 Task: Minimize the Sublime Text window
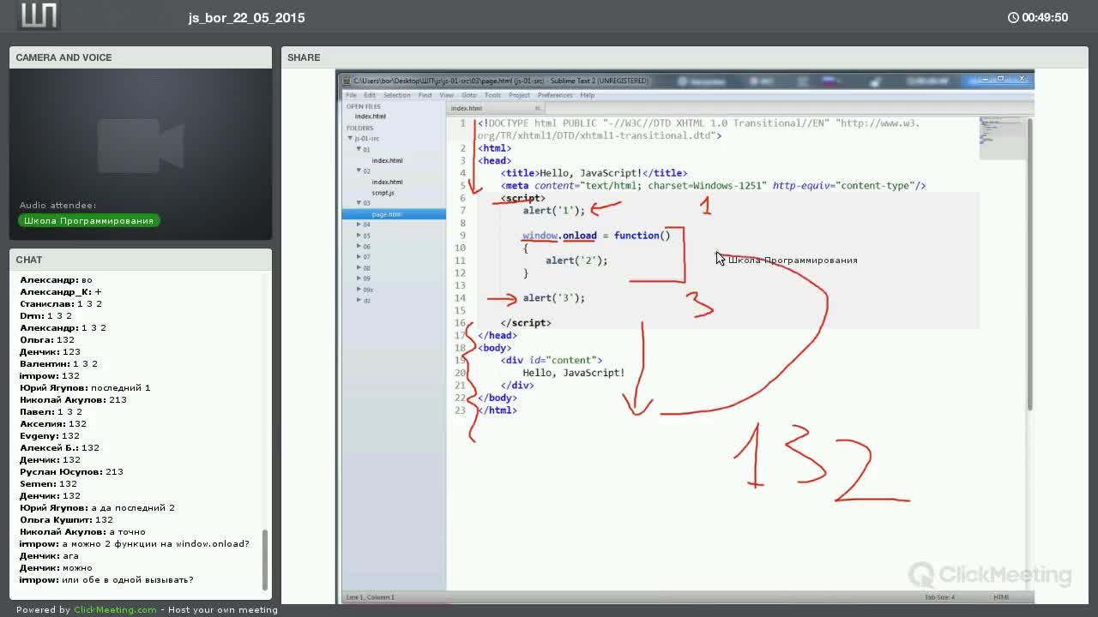(x=986, y=79)
